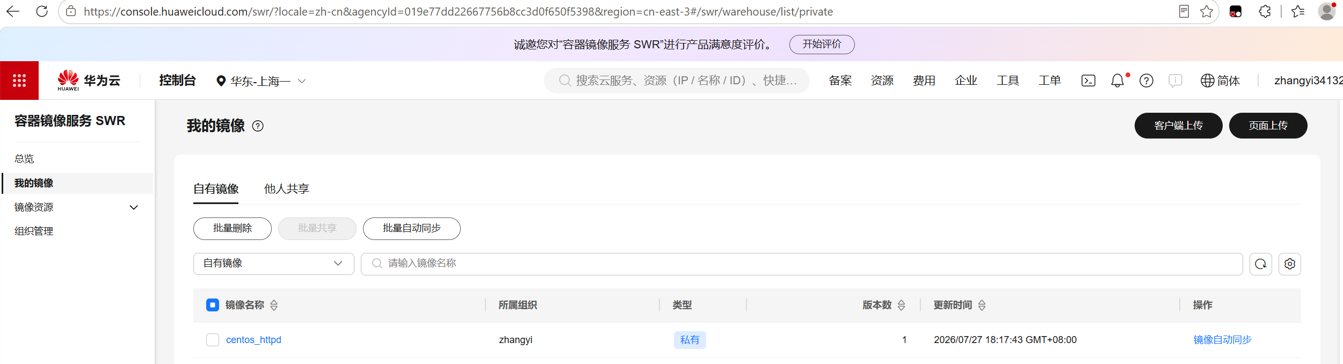Screen dimensions: 1343x364
Task: Click the 批量删除 button
Action: (233, 229)
